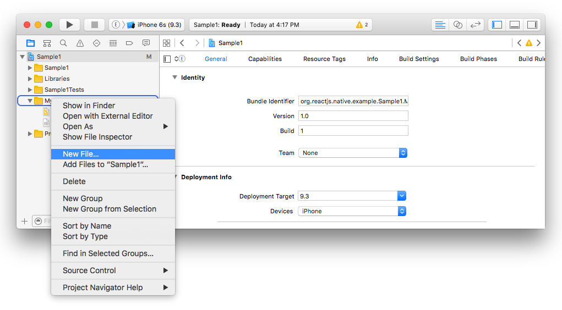Edit the Bundle Identifier field
Image resolution: width=562 pixels, height=310 pixels.
pos(353,101)
